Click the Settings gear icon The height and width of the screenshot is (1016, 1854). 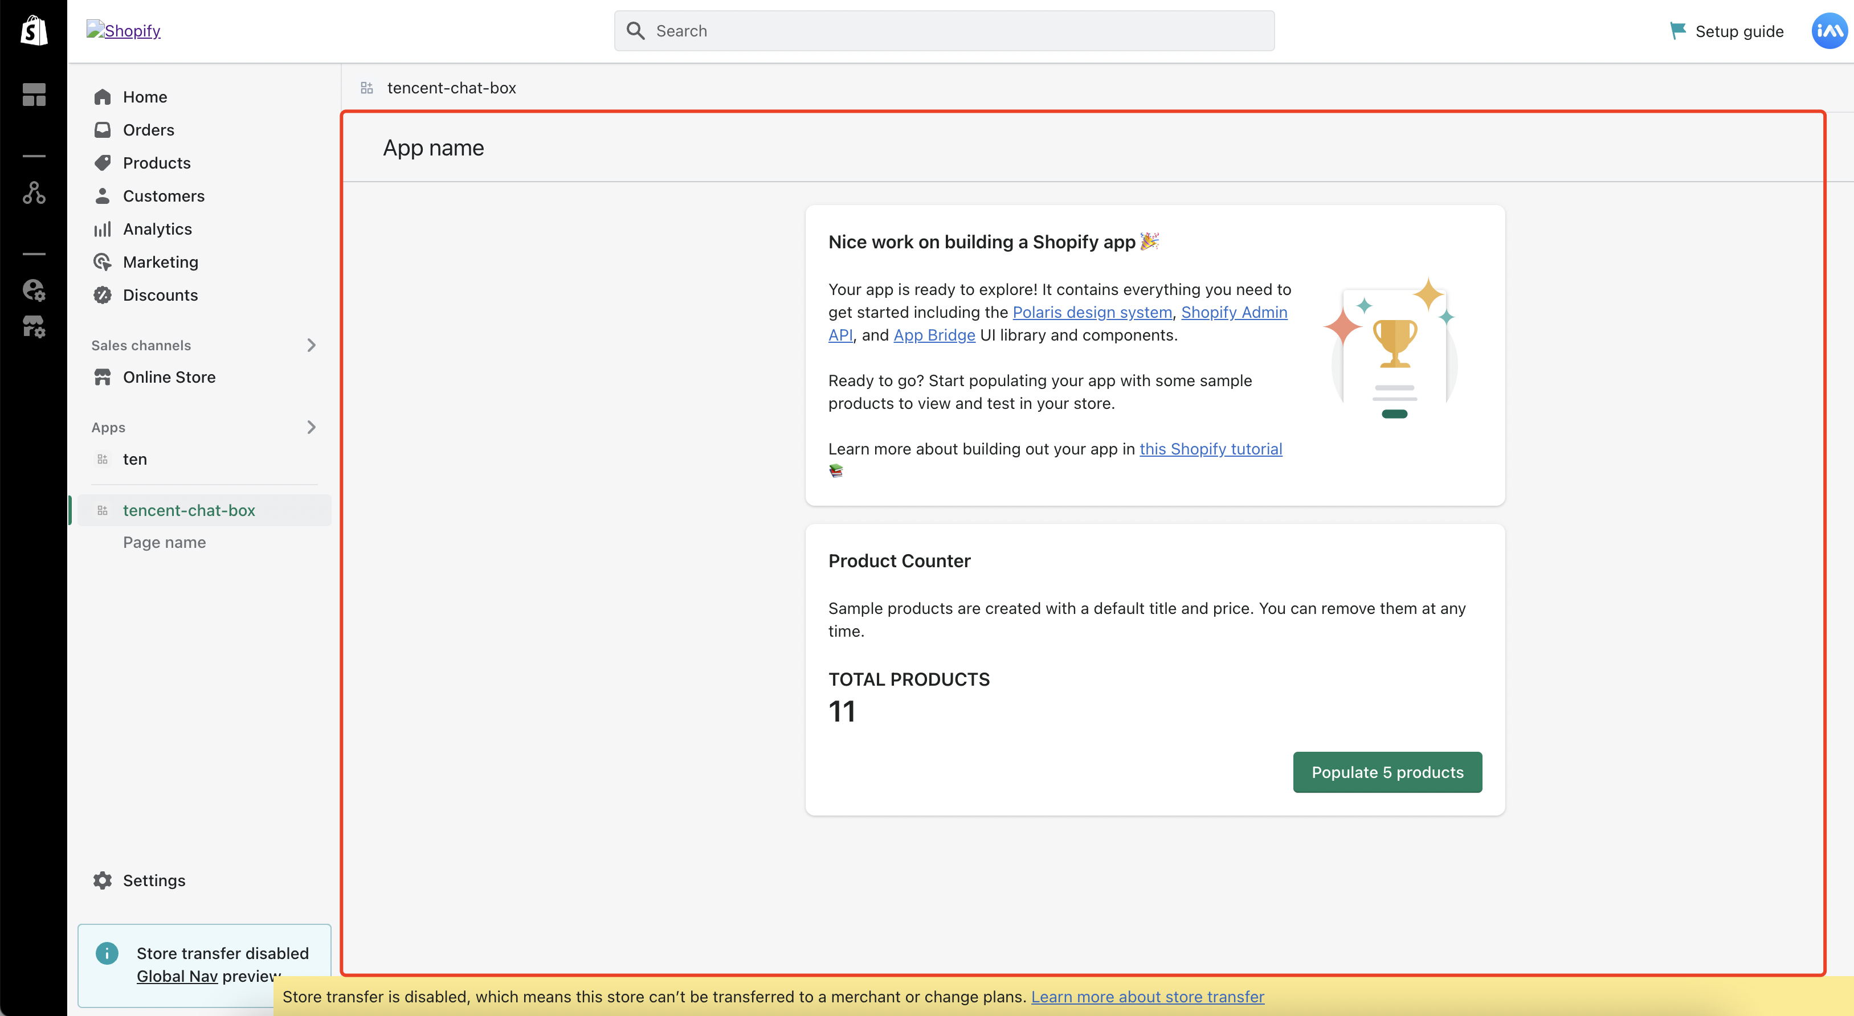pyautogui.click(x=102, y=880)
